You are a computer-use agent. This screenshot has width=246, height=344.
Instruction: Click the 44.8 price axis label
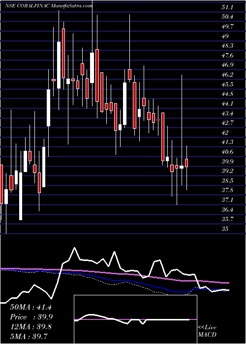click(x=227, y=94)
